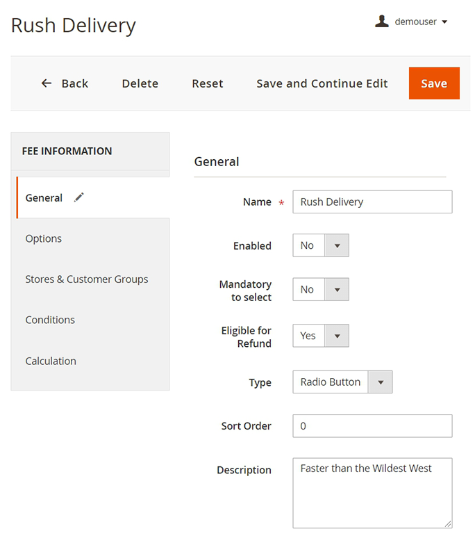
Task: Select the Calculation tab
Action: point(51,361)
